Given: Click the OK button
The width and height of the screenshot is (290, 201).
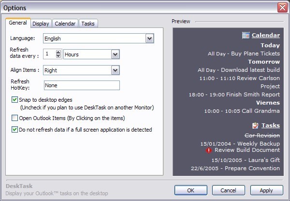Looking at the screenshot, I should pos(191,190).
